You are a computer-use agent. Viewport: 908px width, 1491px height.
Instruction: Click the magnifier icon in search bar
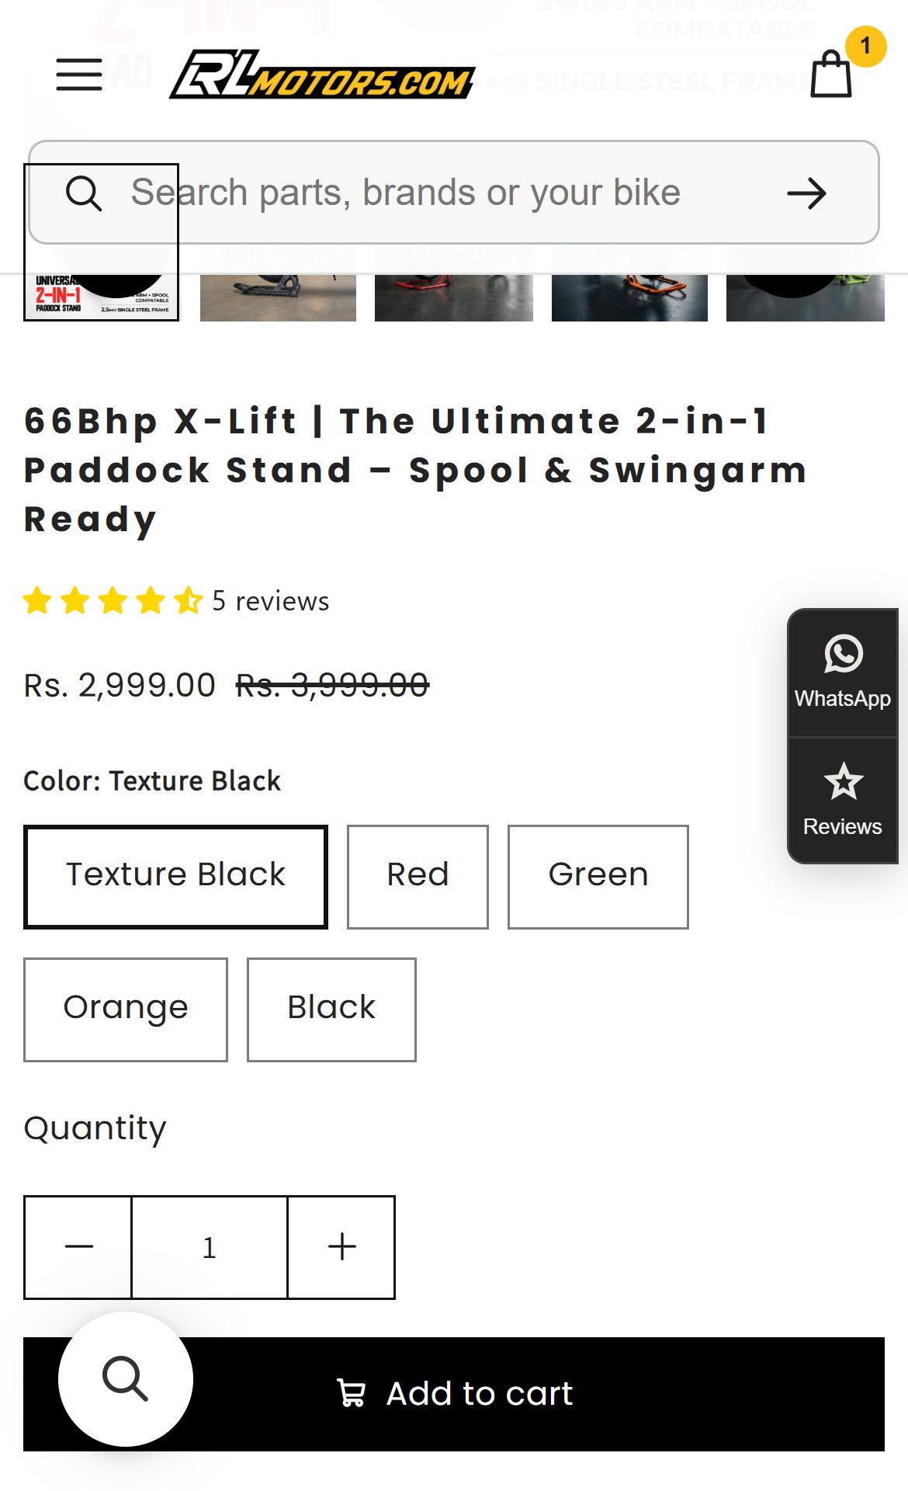click(x=84, y=193)
